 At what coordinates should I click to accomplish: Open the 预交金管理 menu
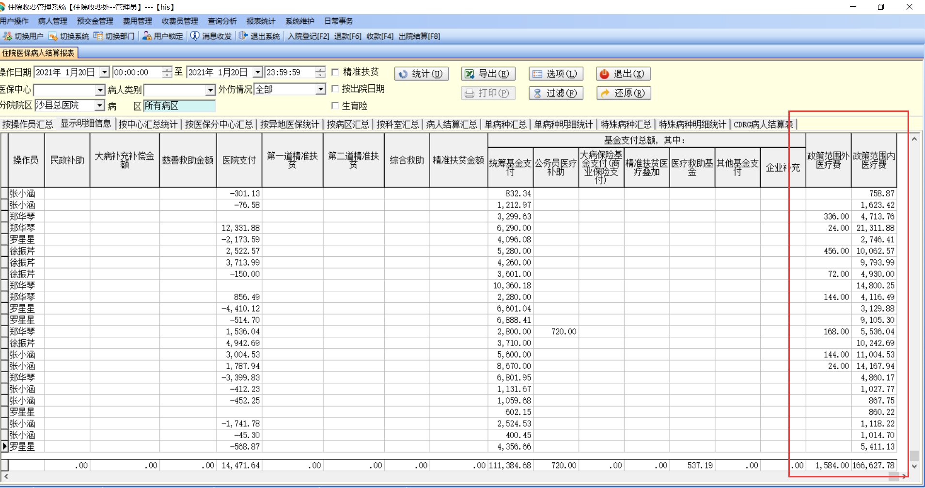click(95, 21)
